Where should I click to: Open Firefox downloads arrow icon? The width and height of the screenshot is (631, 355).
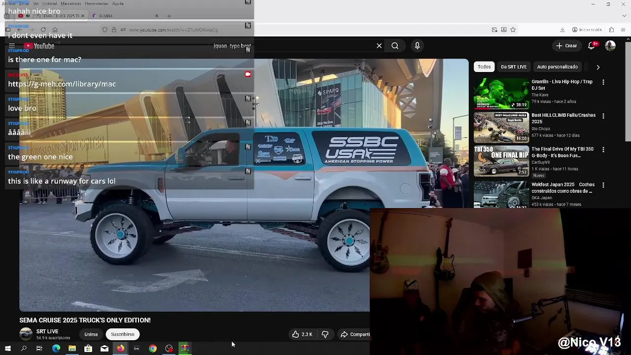[562, 30]
